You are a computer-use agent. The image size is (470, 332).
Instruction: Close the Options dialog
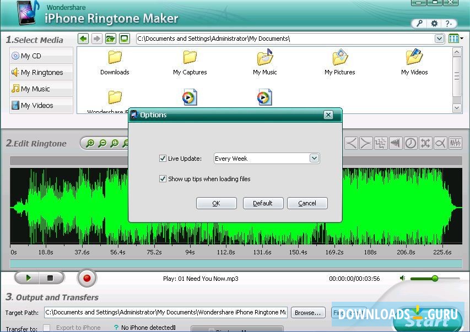click(328, 115)
